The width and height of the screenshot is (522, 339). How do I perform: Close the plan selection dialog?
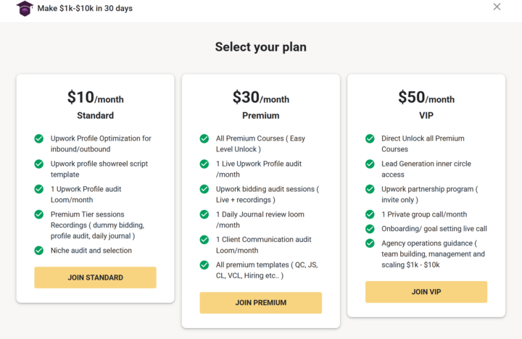pos(497,7)
